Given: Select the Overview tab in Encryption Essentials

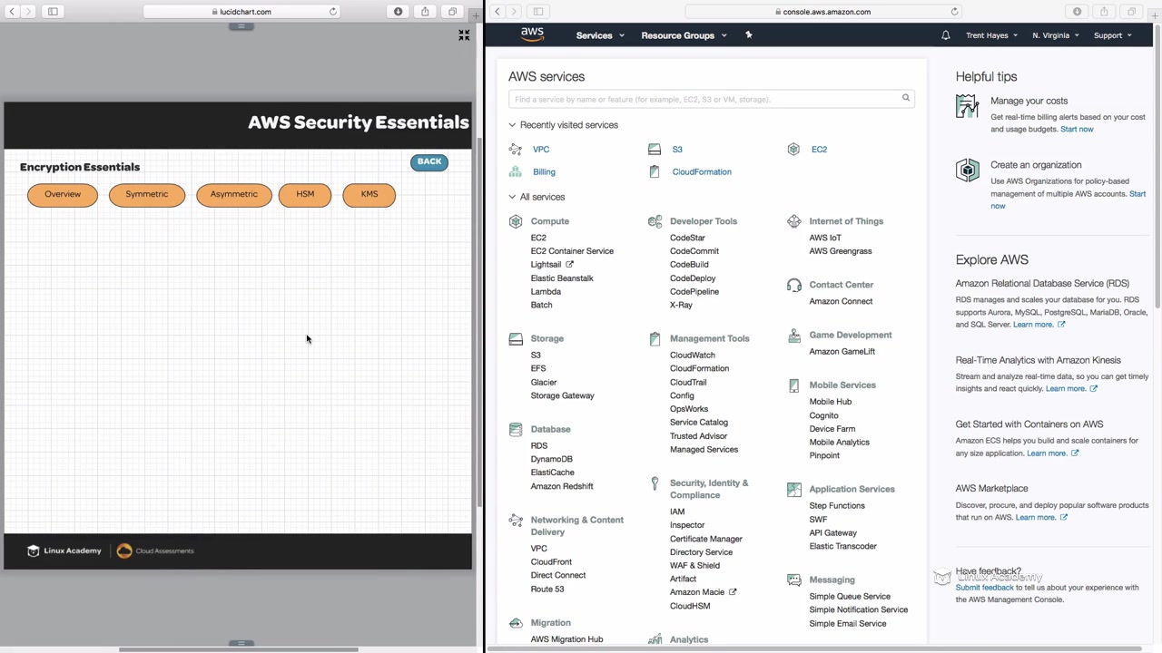Looking at the screenshot, I should coord(63,195).
